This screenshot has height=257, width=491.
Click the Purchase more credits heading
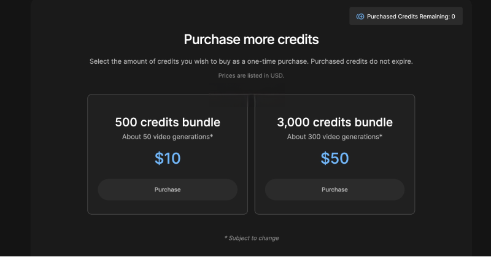click(x=252, y=40)
